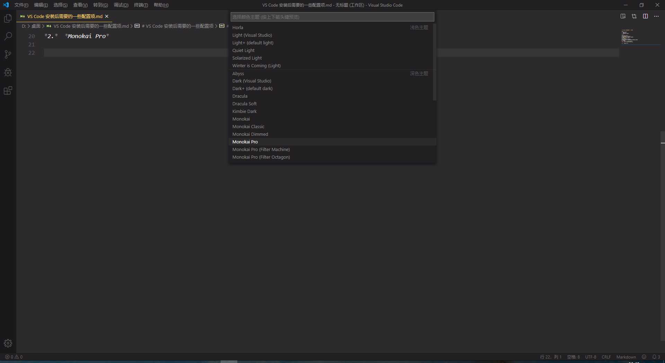Open the notifications bell in the status bar
The height and width of the screenshot is (363, 665).
[x=656, y=357]
